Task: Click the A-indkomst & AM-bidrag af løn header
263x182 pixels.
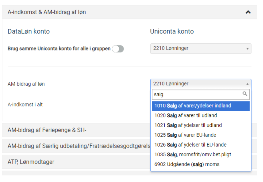Action: pos(47,12)
